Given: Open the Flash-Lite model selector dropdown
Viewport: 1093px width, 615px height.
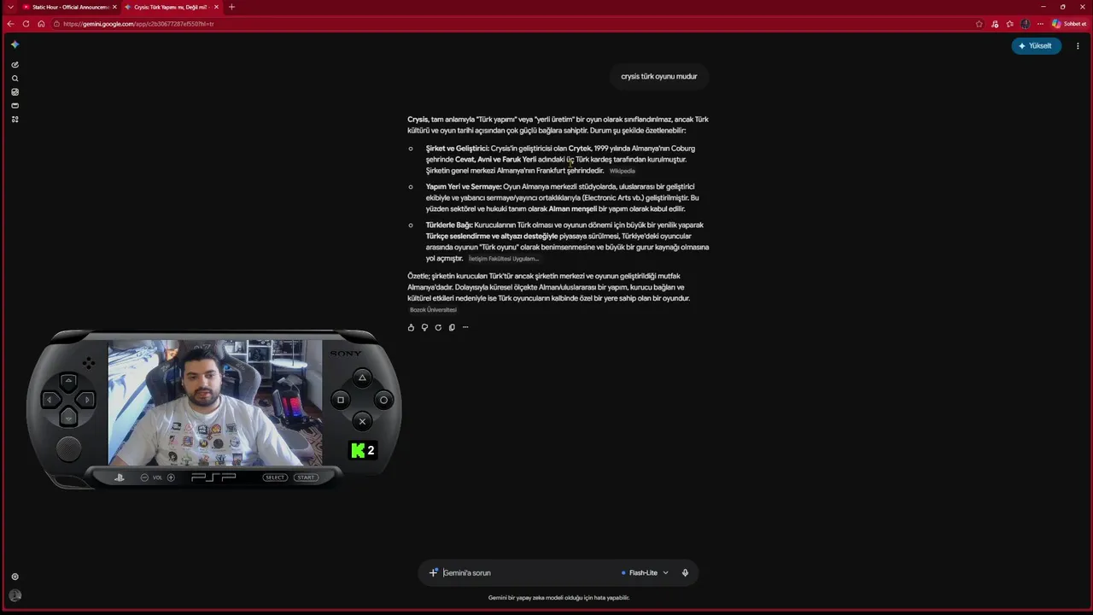Looking at the screenshot, I should click(x=645, y=572).
